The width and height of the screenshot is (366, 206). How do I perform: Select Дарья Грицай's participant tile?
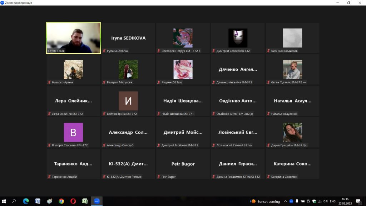[x=292, y=132]
